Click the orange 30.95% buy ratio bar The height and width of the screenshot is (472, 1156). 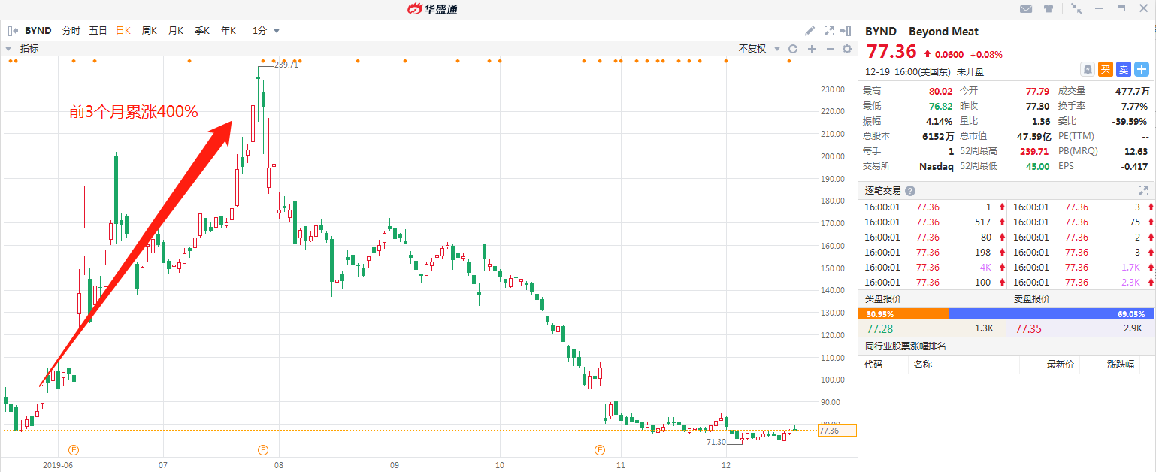click(x=904, y=314)
